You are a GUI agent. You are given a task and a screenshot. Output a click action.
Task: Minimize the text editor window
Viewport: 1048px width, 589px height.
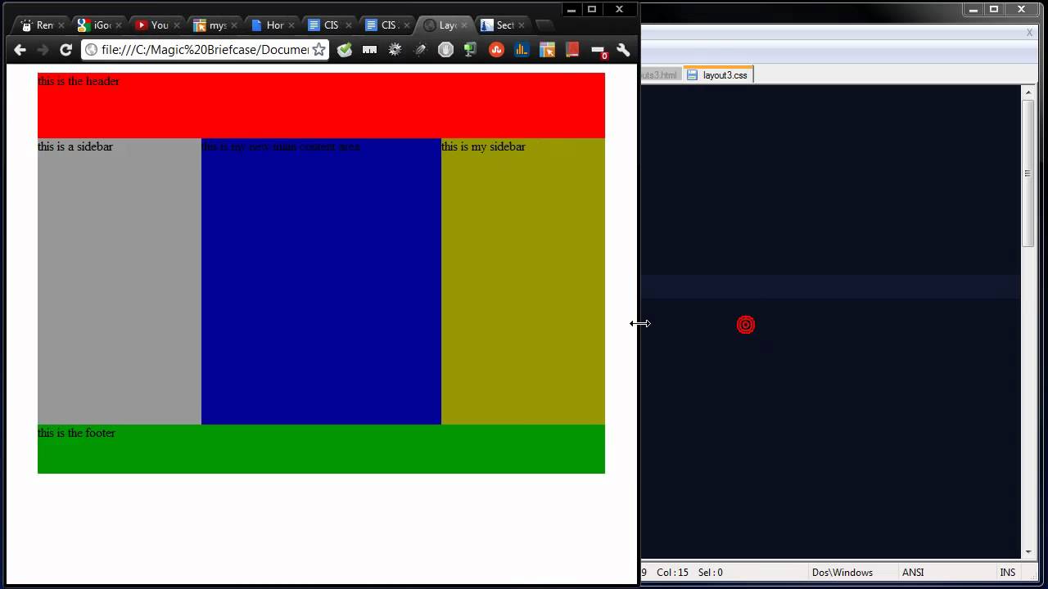point(973,9)
